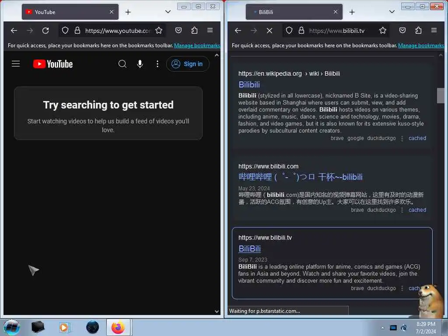Click scroll down arrow in YouTube window
Viewport: 448px width, 336px height.
(x=217, y=311)
